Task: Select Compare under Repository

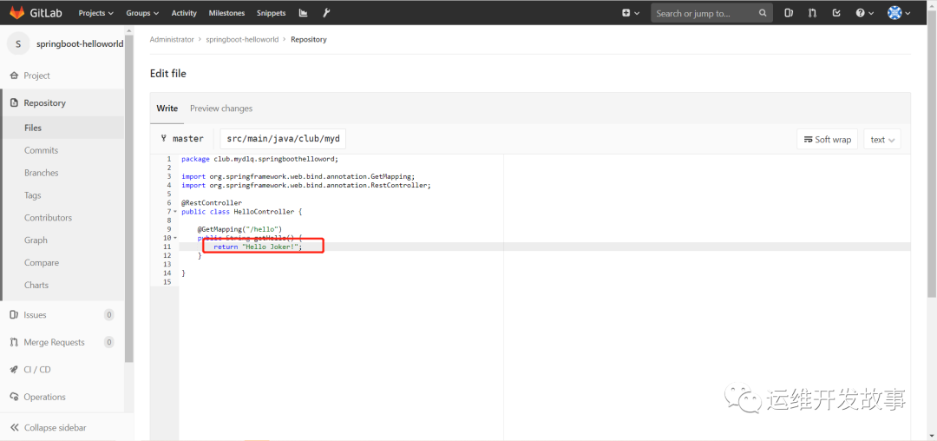Action: [42, 263]
